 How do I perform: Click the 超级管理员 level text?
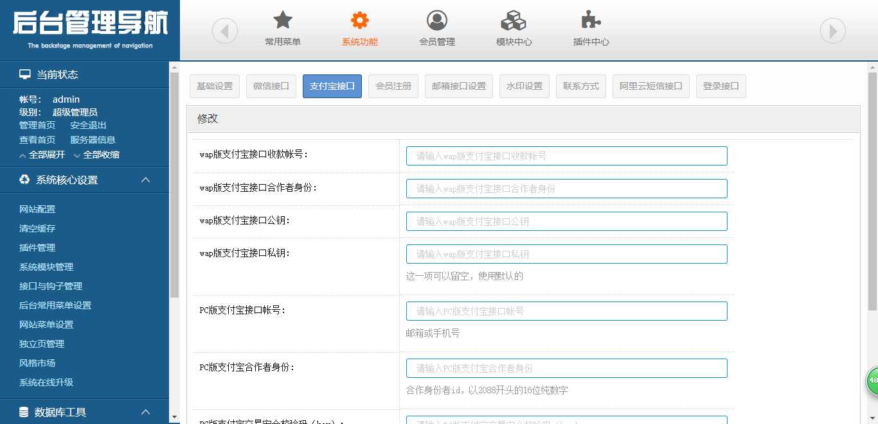[x=75, y=112]
